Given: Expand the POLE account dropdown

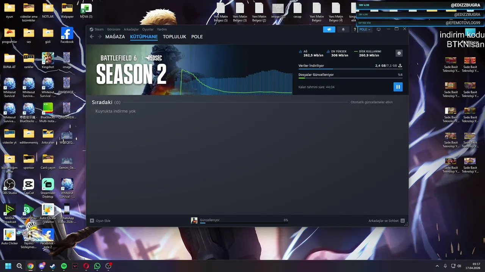Looking at the screenshot, I should (365, 29).
